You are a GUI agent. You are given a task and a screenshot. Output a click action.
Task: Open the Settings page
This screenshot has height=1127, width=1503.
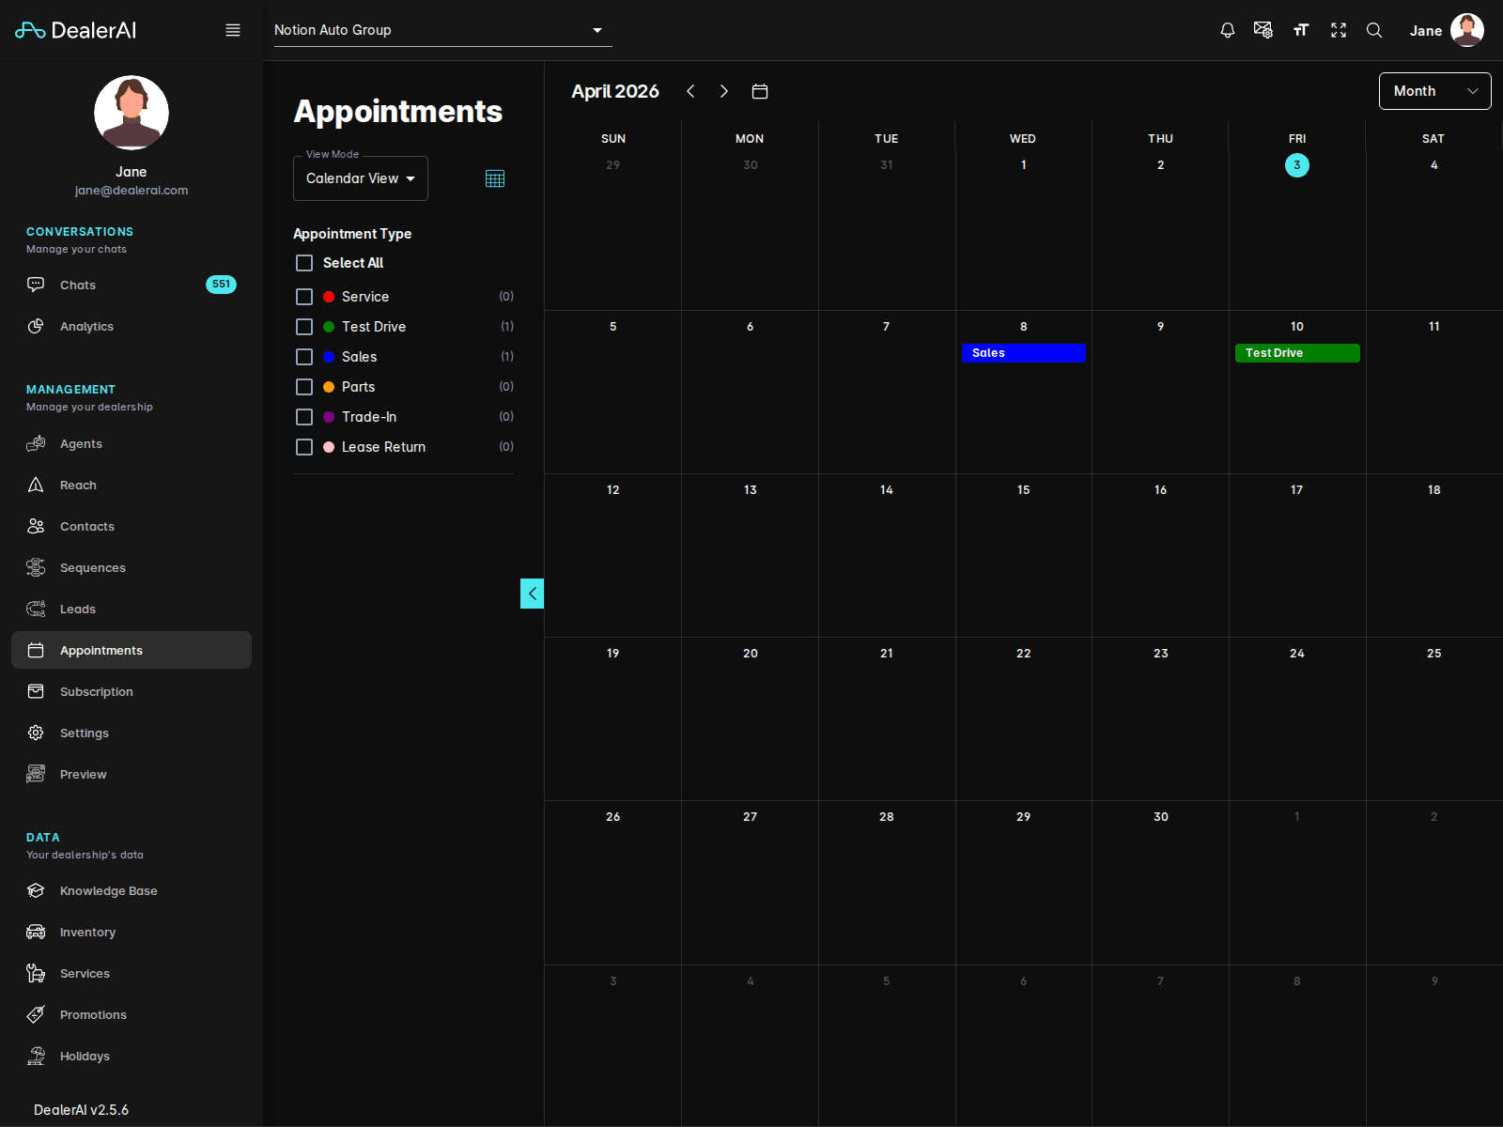tap(84, 733)
